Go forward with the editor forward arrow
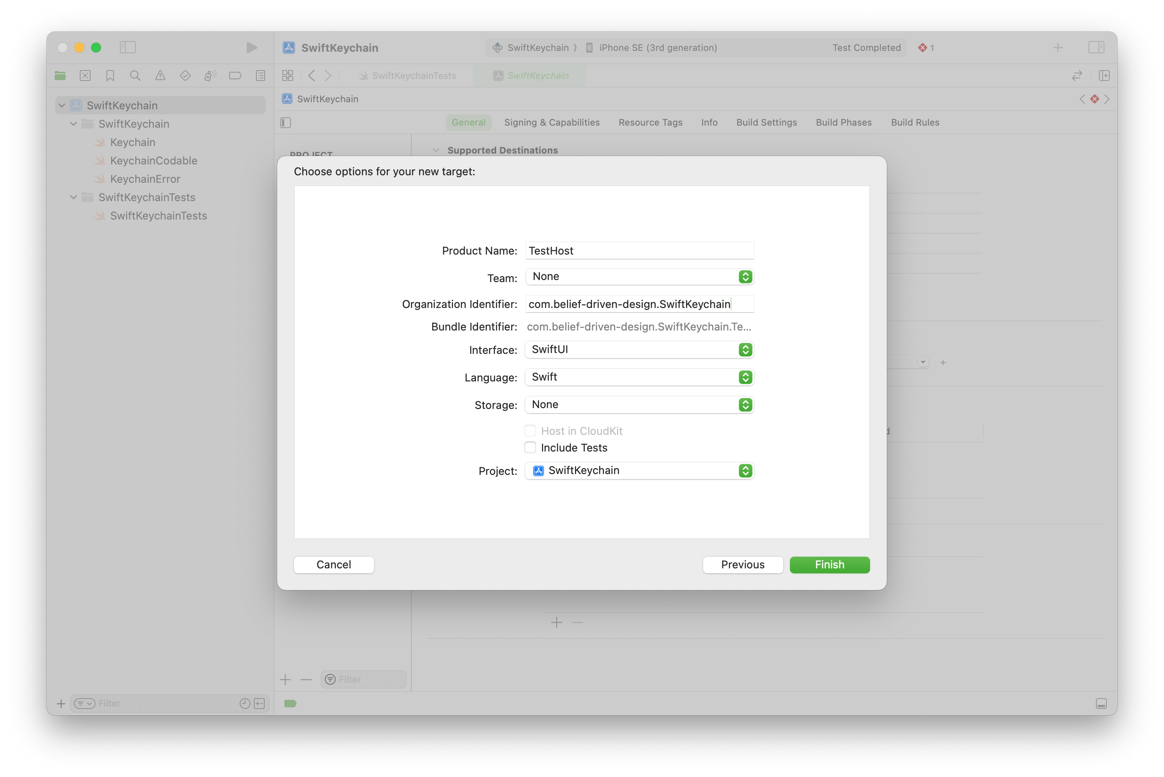 (x=328, y=75)
